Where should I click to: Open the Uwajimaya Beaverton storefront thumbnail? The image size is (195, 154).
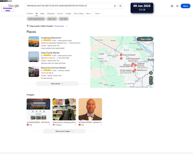[x=34, y=42]
